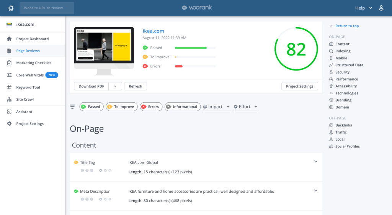Click the Social Profiles thumbs-up icon
This screenshot has height=215, width=392.
331,146
